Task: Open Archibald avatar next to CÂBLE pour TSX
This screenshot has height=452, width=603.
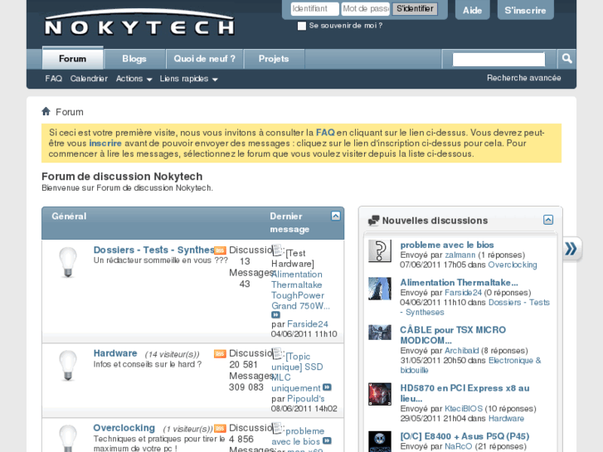Action: [x=380, y=333]
